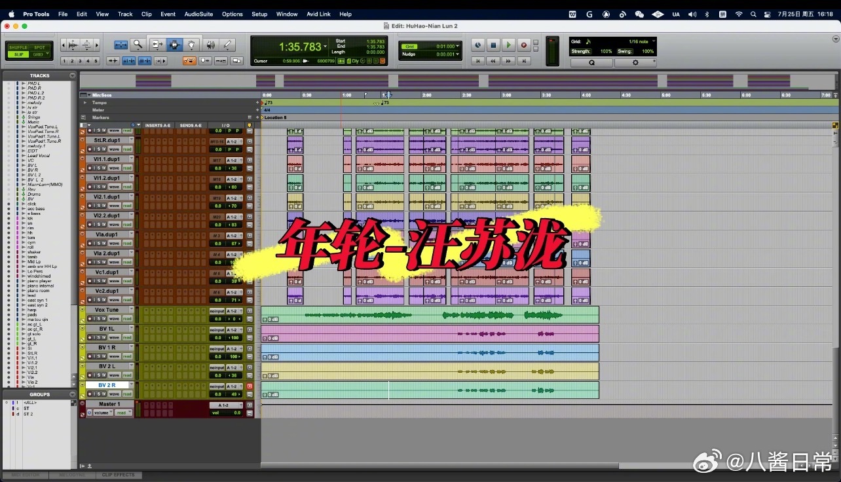Open the Options menu
841x482 pixels.
coord(232,14)
